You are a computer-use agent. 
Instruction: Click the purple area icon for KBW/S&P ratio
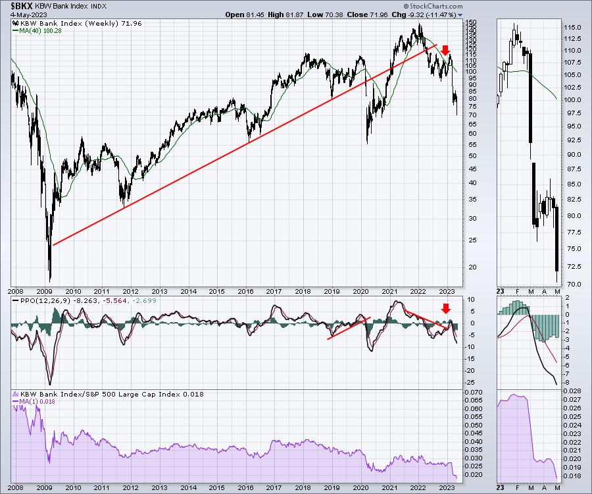pyautogui.click(x=15, y=394)
